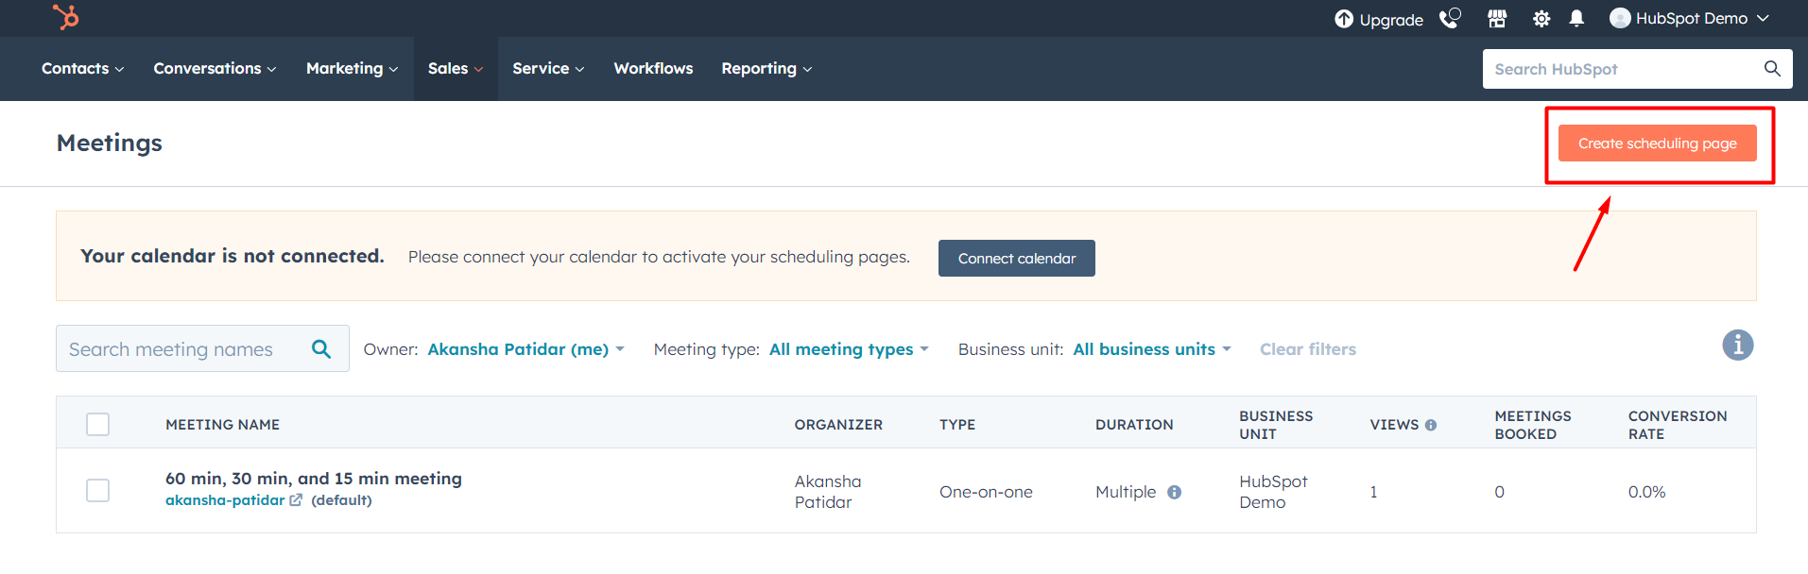Click the CONVERSION RATE column header

point(1677,425)
